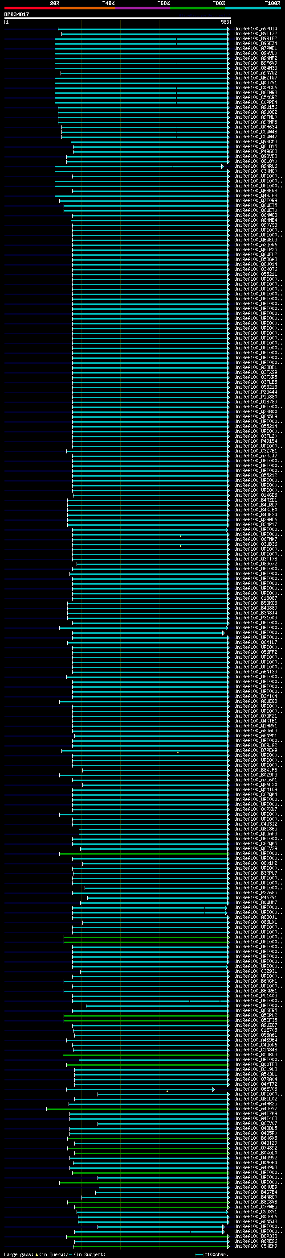
Task: Click the label UniRef100_C3KHG0
Action: [x=255, y=171]
